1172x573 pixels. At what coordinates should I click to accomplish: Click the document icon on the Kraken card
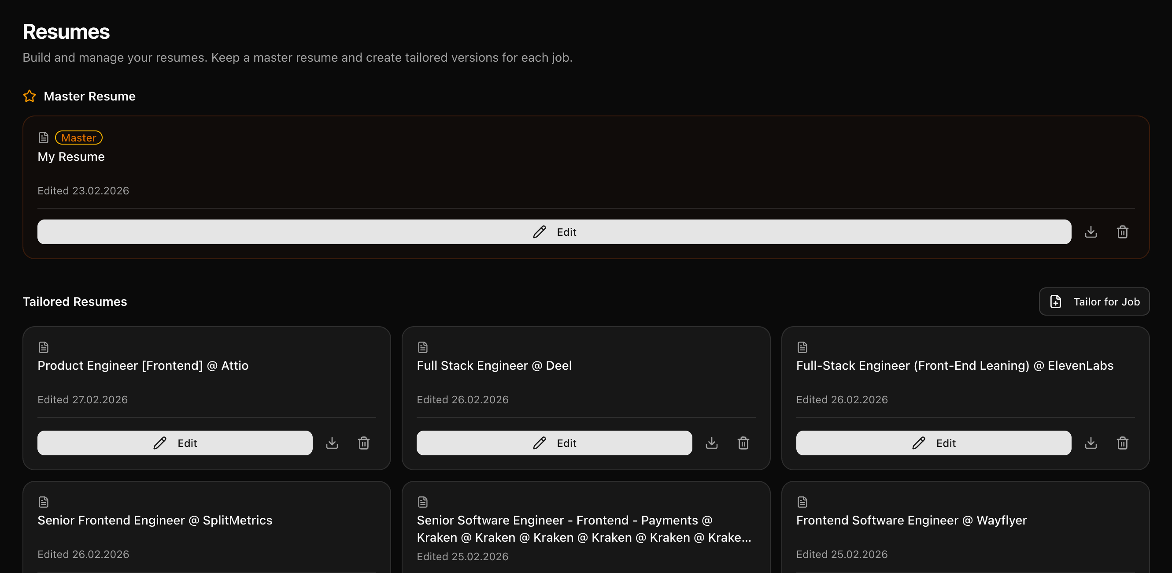pyautogui.click(x=423, y=502)
